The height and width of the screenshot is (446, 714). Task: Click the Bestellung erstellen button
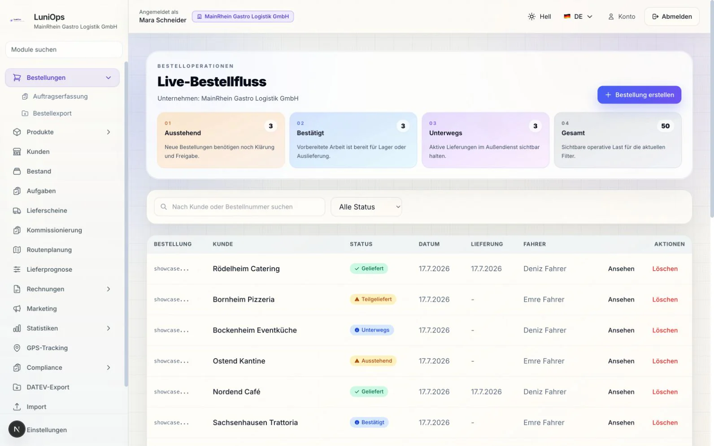click(x=639, y=95)
